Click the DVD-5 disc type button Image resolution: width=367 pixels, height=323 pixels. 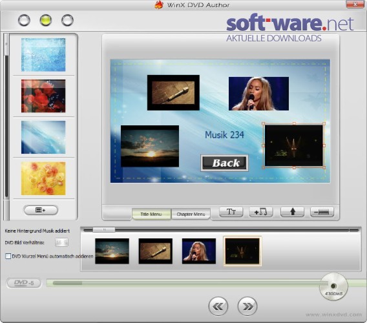coord(24,283)
